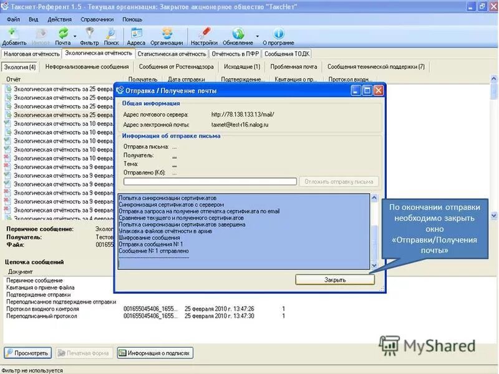Switch to Отчётность в ПФР tab

tap(235, 54)
